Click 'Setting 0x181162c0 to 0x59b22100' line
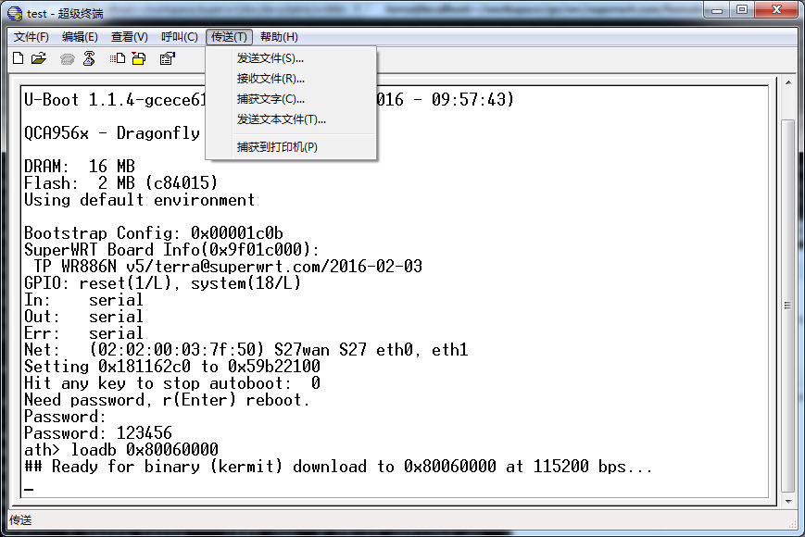Image resolution: width=805 pixels, height=537 pixels. (172, 367)
